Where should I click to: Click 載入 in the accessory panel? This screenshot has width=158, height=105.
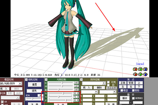pyautogui.click(x=87, y=87)
